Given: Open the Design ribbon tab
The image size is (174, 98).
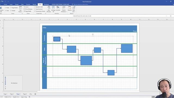Looking at the screenshot, I should (x=17, y=4).
